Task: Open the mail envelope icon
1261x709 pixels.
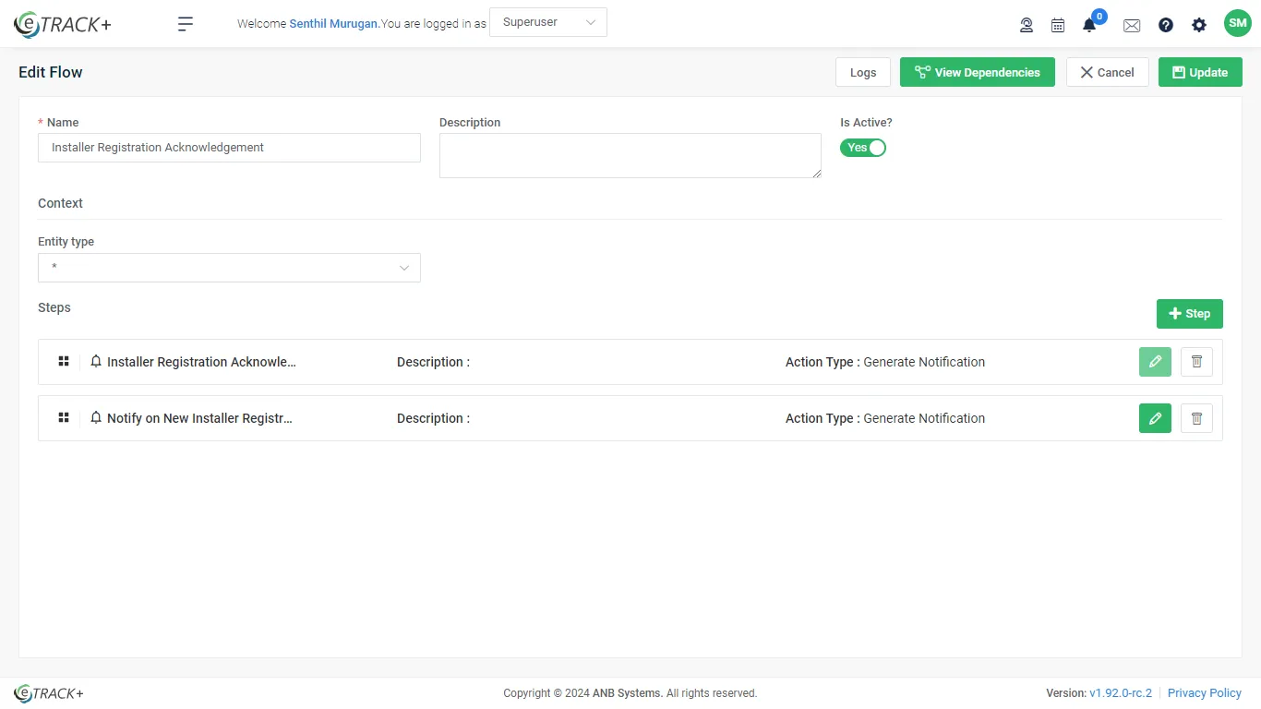Action: [1132, 26]
